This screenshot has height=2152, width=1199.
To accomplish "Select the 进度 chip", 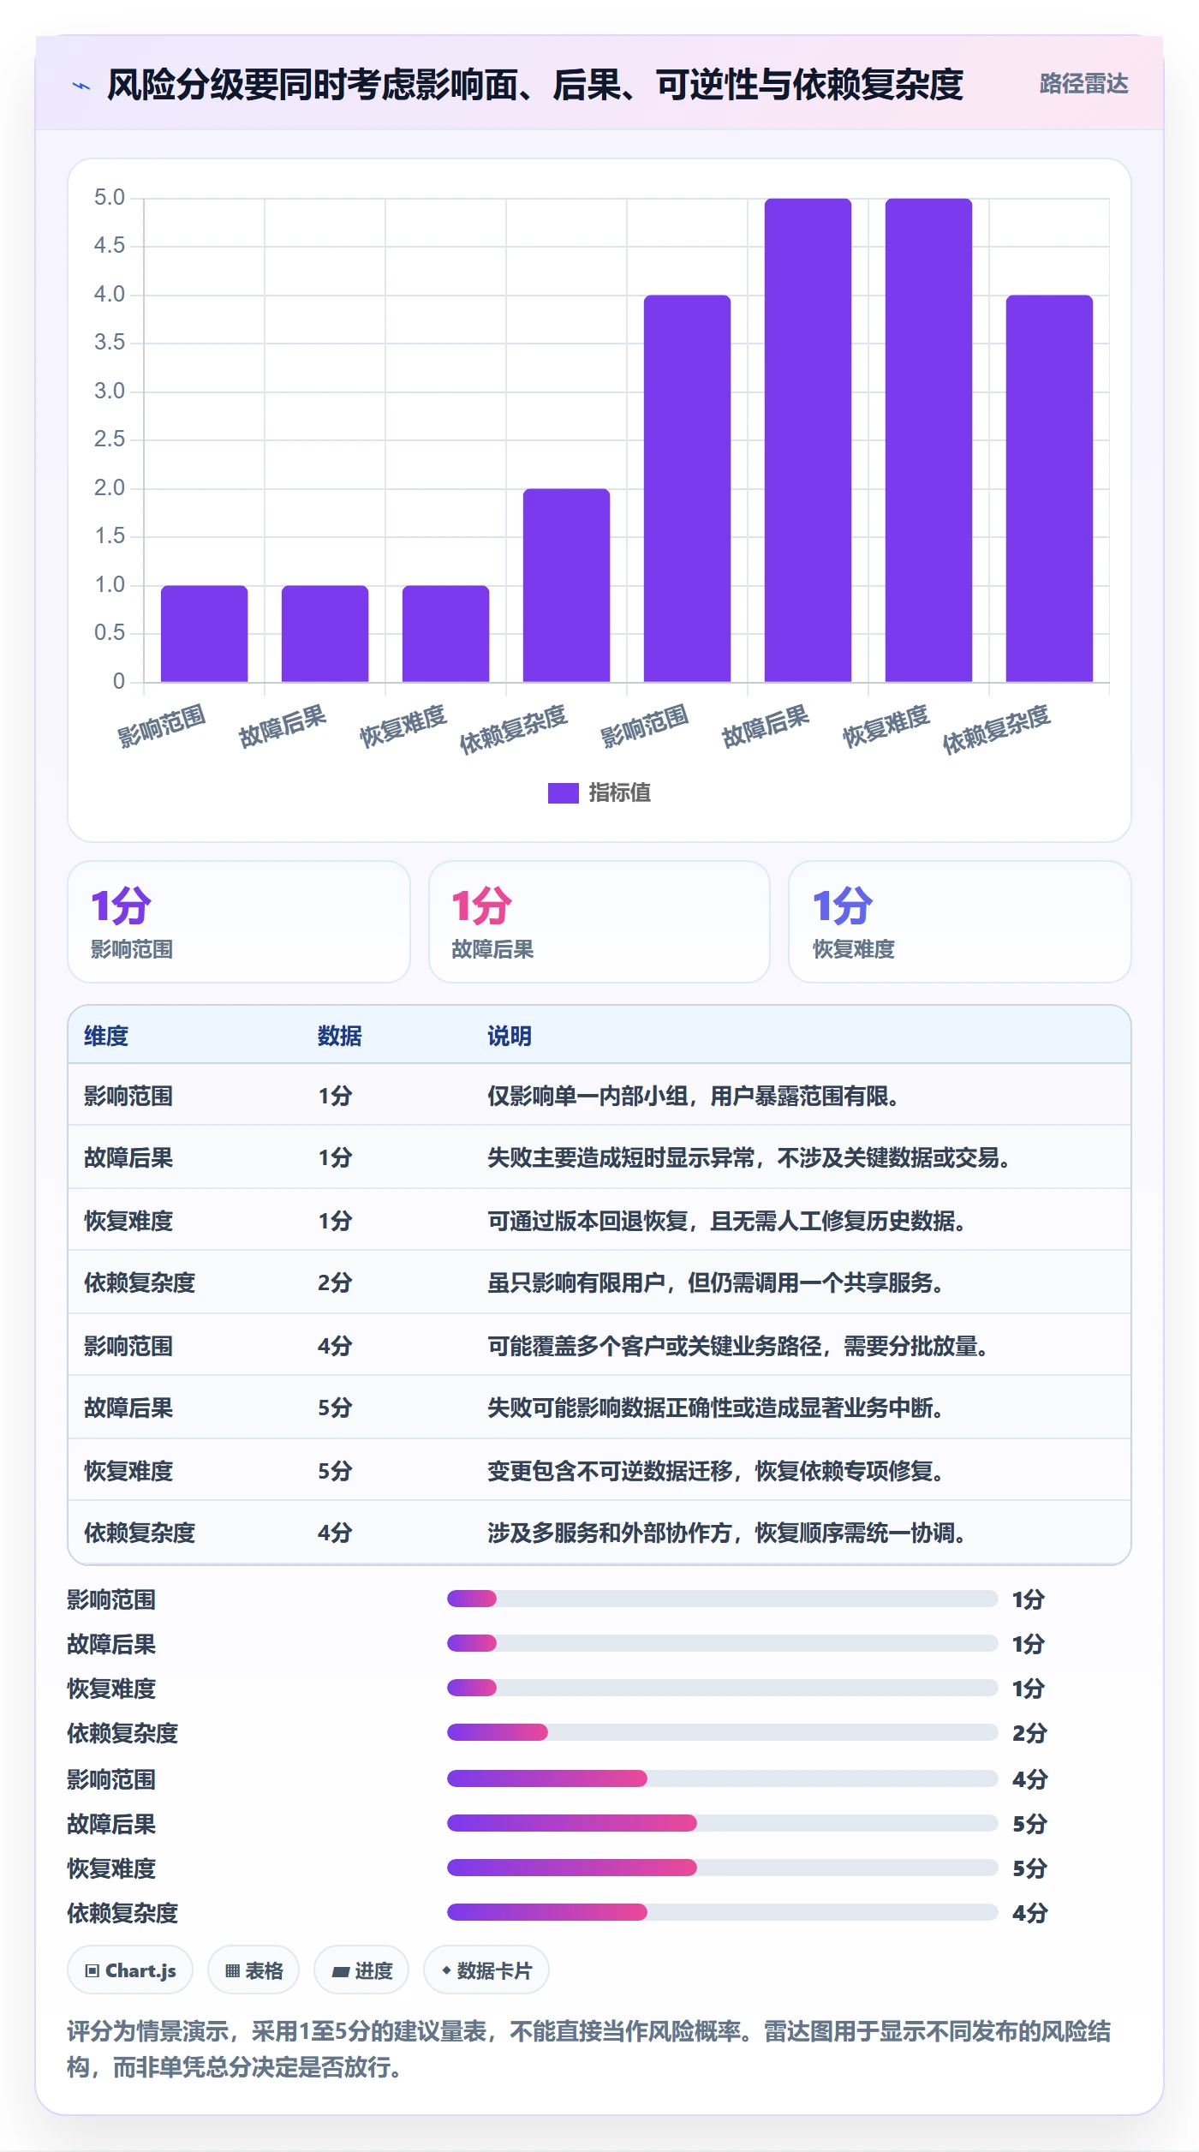I will [x=361, y=1970].
